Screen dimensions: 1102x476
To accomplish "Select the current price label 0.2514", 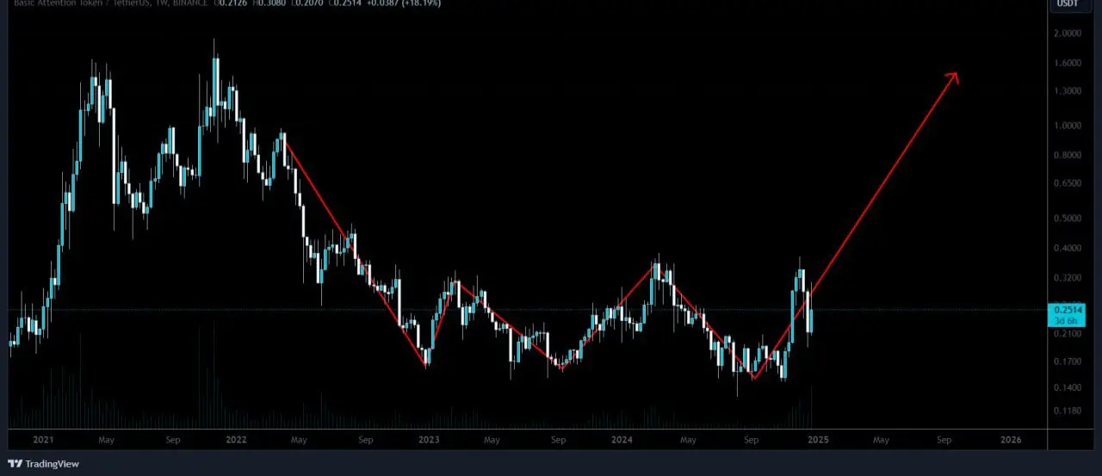I will tap(1068, 308).
